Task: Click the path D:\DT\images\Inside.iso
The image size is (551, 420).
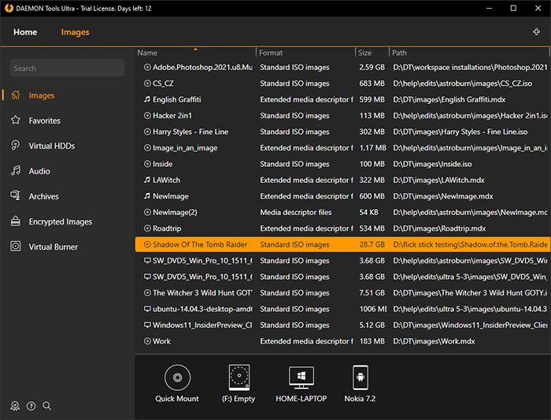Action: click(x=432, y=164)
